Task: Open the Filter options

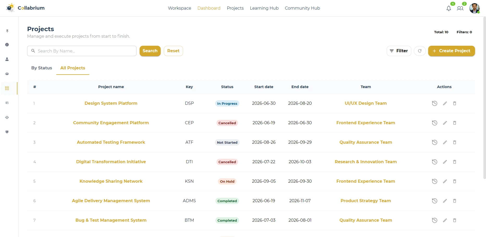Action: [x=399, y=51]
